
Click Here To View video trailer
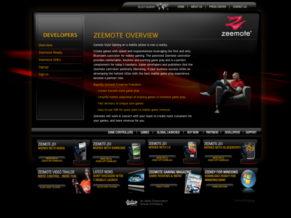tap(52, 187)
